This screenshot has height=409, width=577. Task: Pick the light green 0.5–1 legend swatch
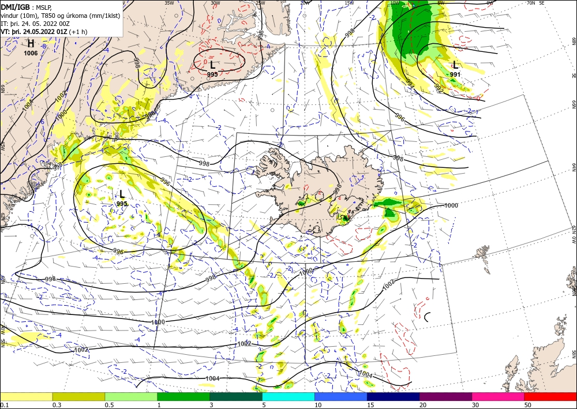[x=131, y=396]
